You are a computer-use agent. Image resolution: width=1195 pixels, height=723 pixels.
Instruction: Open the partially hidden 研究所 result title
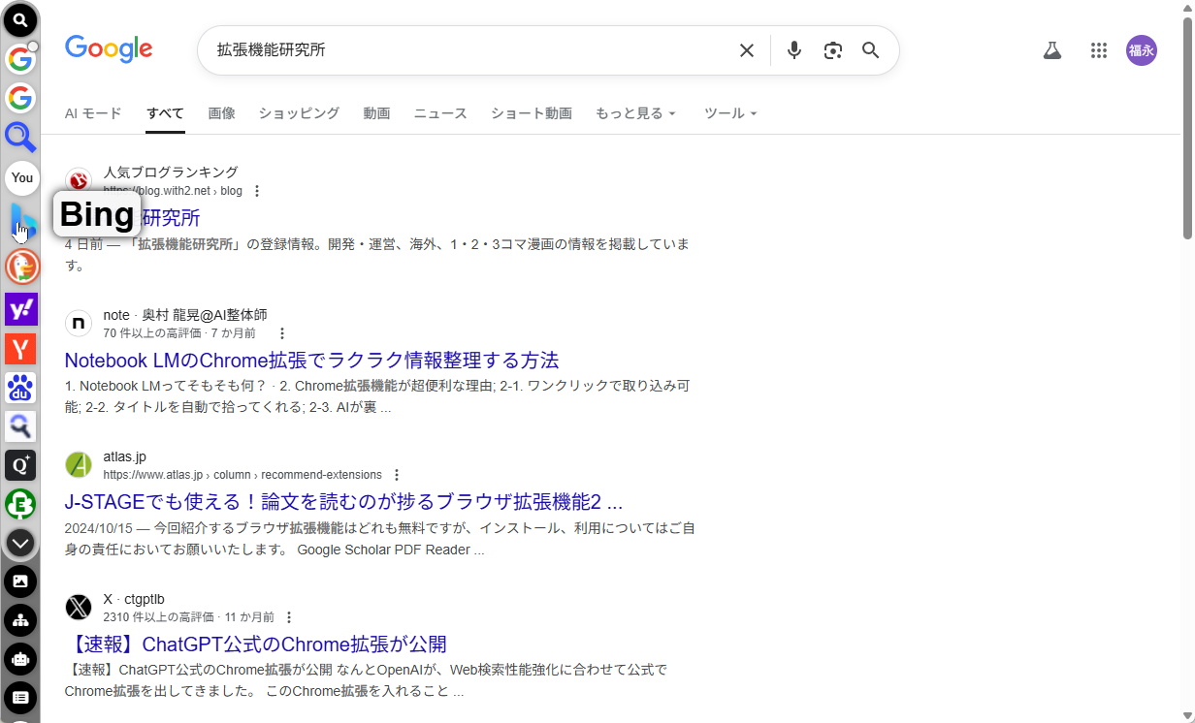(171, 218)
